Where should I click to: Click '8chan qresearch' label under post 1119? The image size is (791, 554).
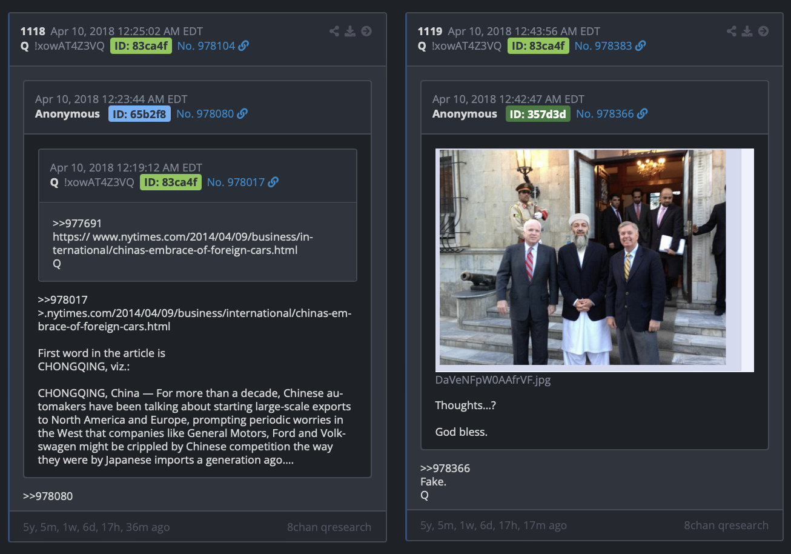(x=726, y=526)
